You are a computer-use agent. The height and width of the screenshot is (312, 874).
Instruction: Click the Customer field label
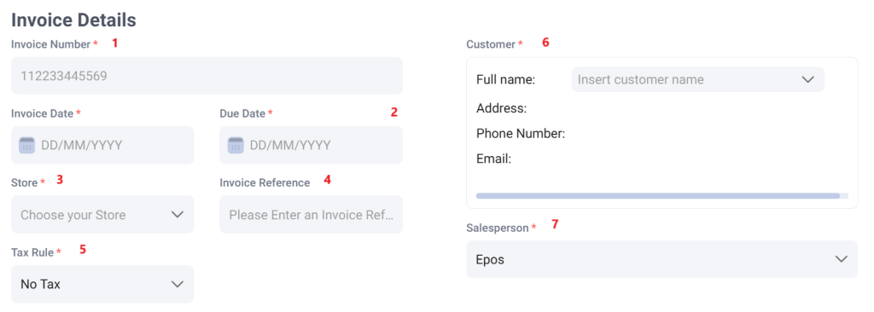coord(491,44)
